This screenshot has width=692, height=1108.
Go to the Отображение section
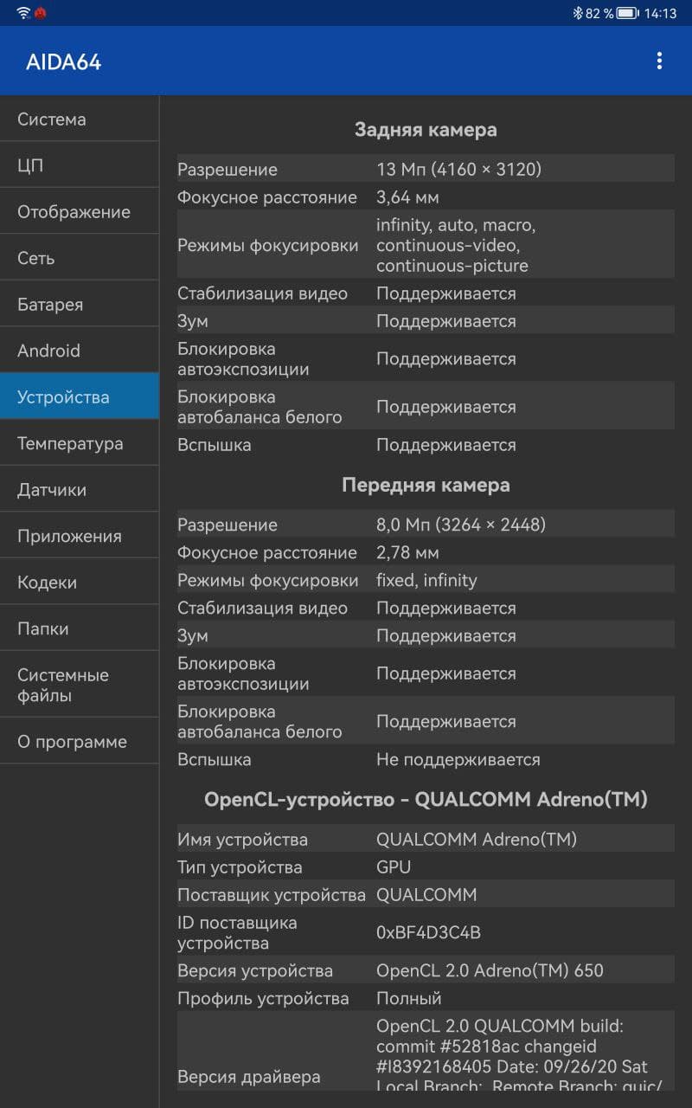(x=80, y=212)
